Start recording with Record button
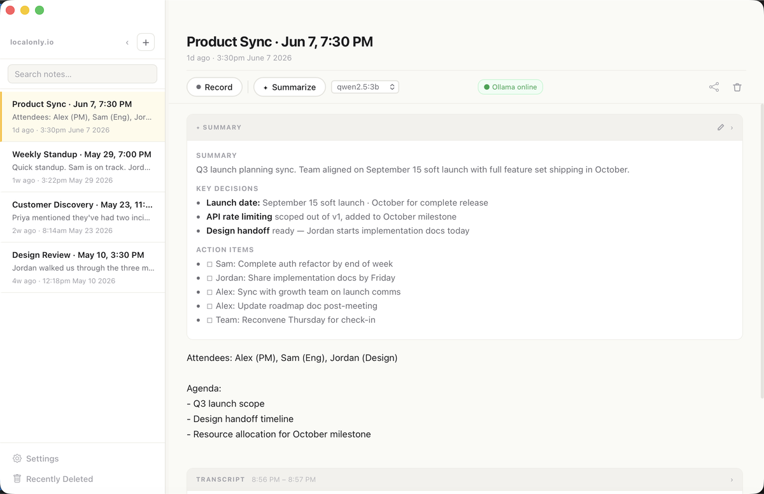The height and width of the screenshot is (494, 764). tap(214, 87)
